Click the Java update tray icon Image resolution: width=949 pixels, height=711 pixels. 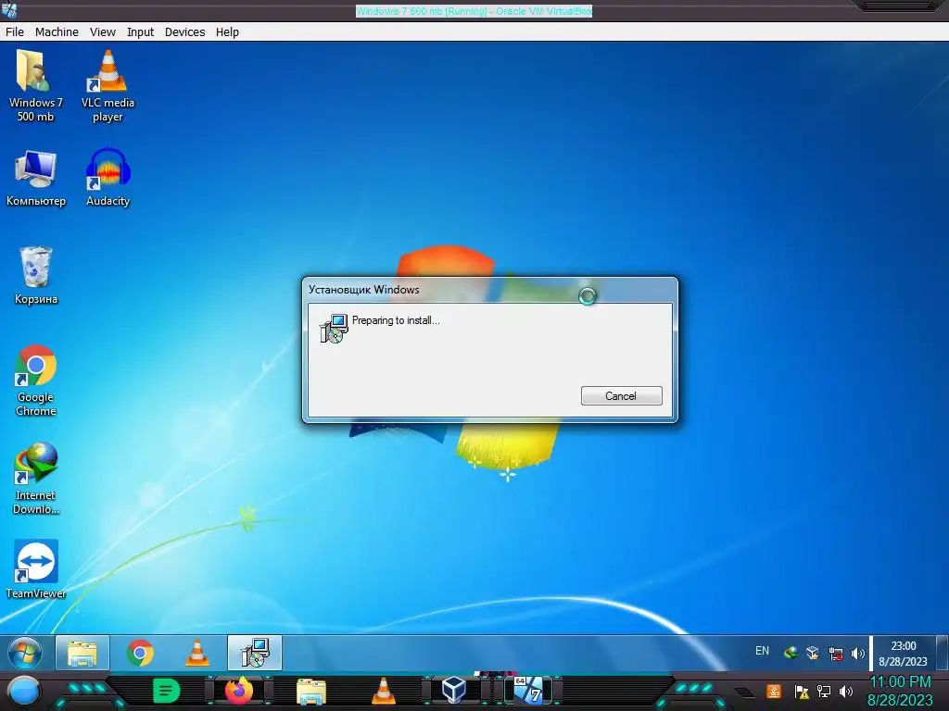(x=774, y=691)
